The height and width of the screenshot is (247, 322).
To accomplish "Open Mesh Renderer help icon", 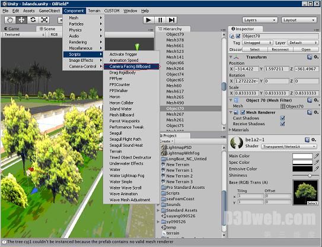I will tap(310, 112).
